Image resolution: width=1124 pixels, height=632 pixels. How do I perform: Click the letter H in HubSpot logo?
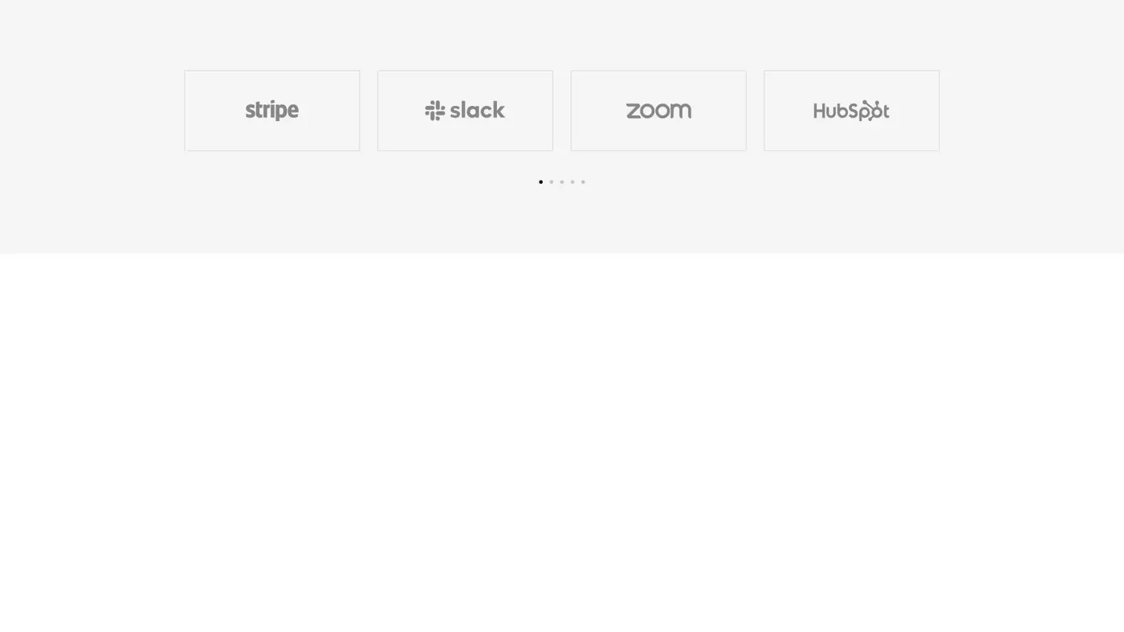[820, 111]
